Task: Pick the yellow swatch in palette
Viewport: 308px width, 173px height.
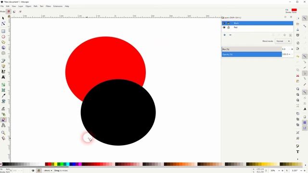Action: coord(56,164)
